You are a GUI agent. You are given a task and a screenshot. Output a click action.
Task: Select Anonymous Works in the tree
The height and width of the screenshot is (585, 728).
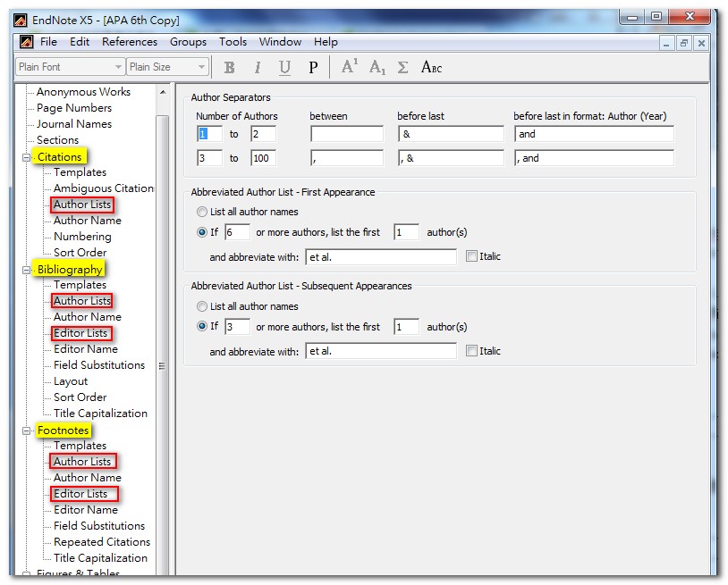pos(83,92)
